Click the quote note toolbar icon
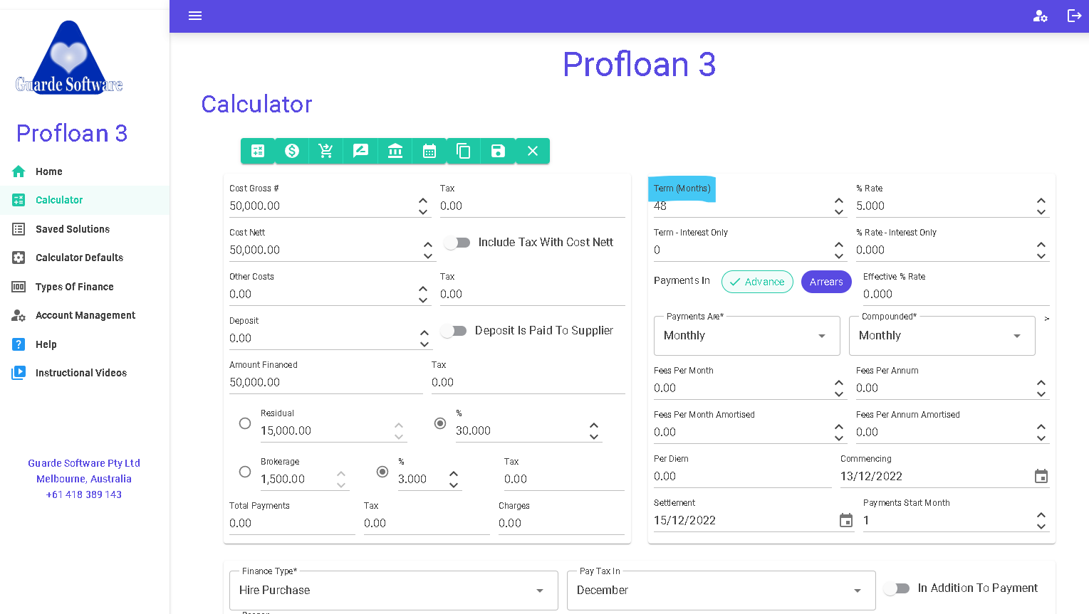 point(360,151)
